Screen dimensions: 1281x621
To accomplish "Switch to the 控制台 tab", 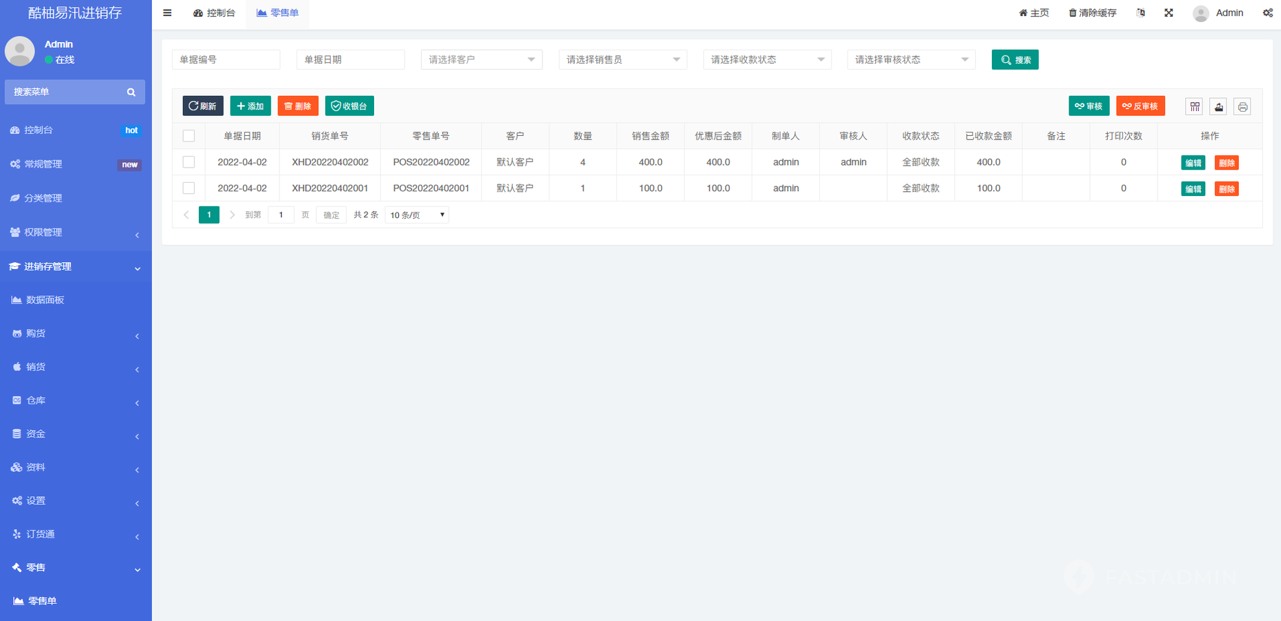I will (x=214, y=13).
